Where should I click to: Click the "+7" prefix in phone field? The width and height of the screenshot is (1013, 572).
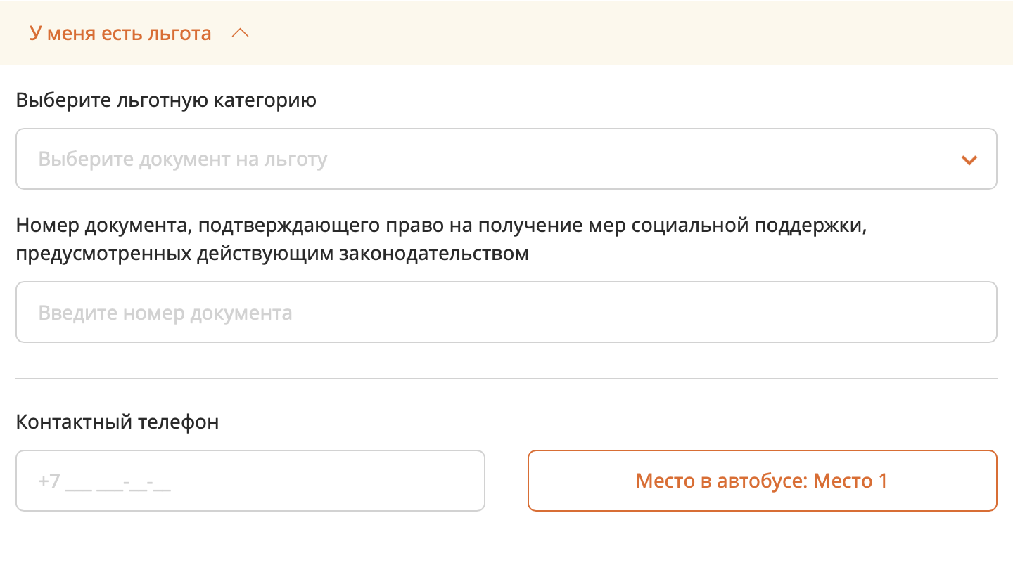(x=50, y=481)
